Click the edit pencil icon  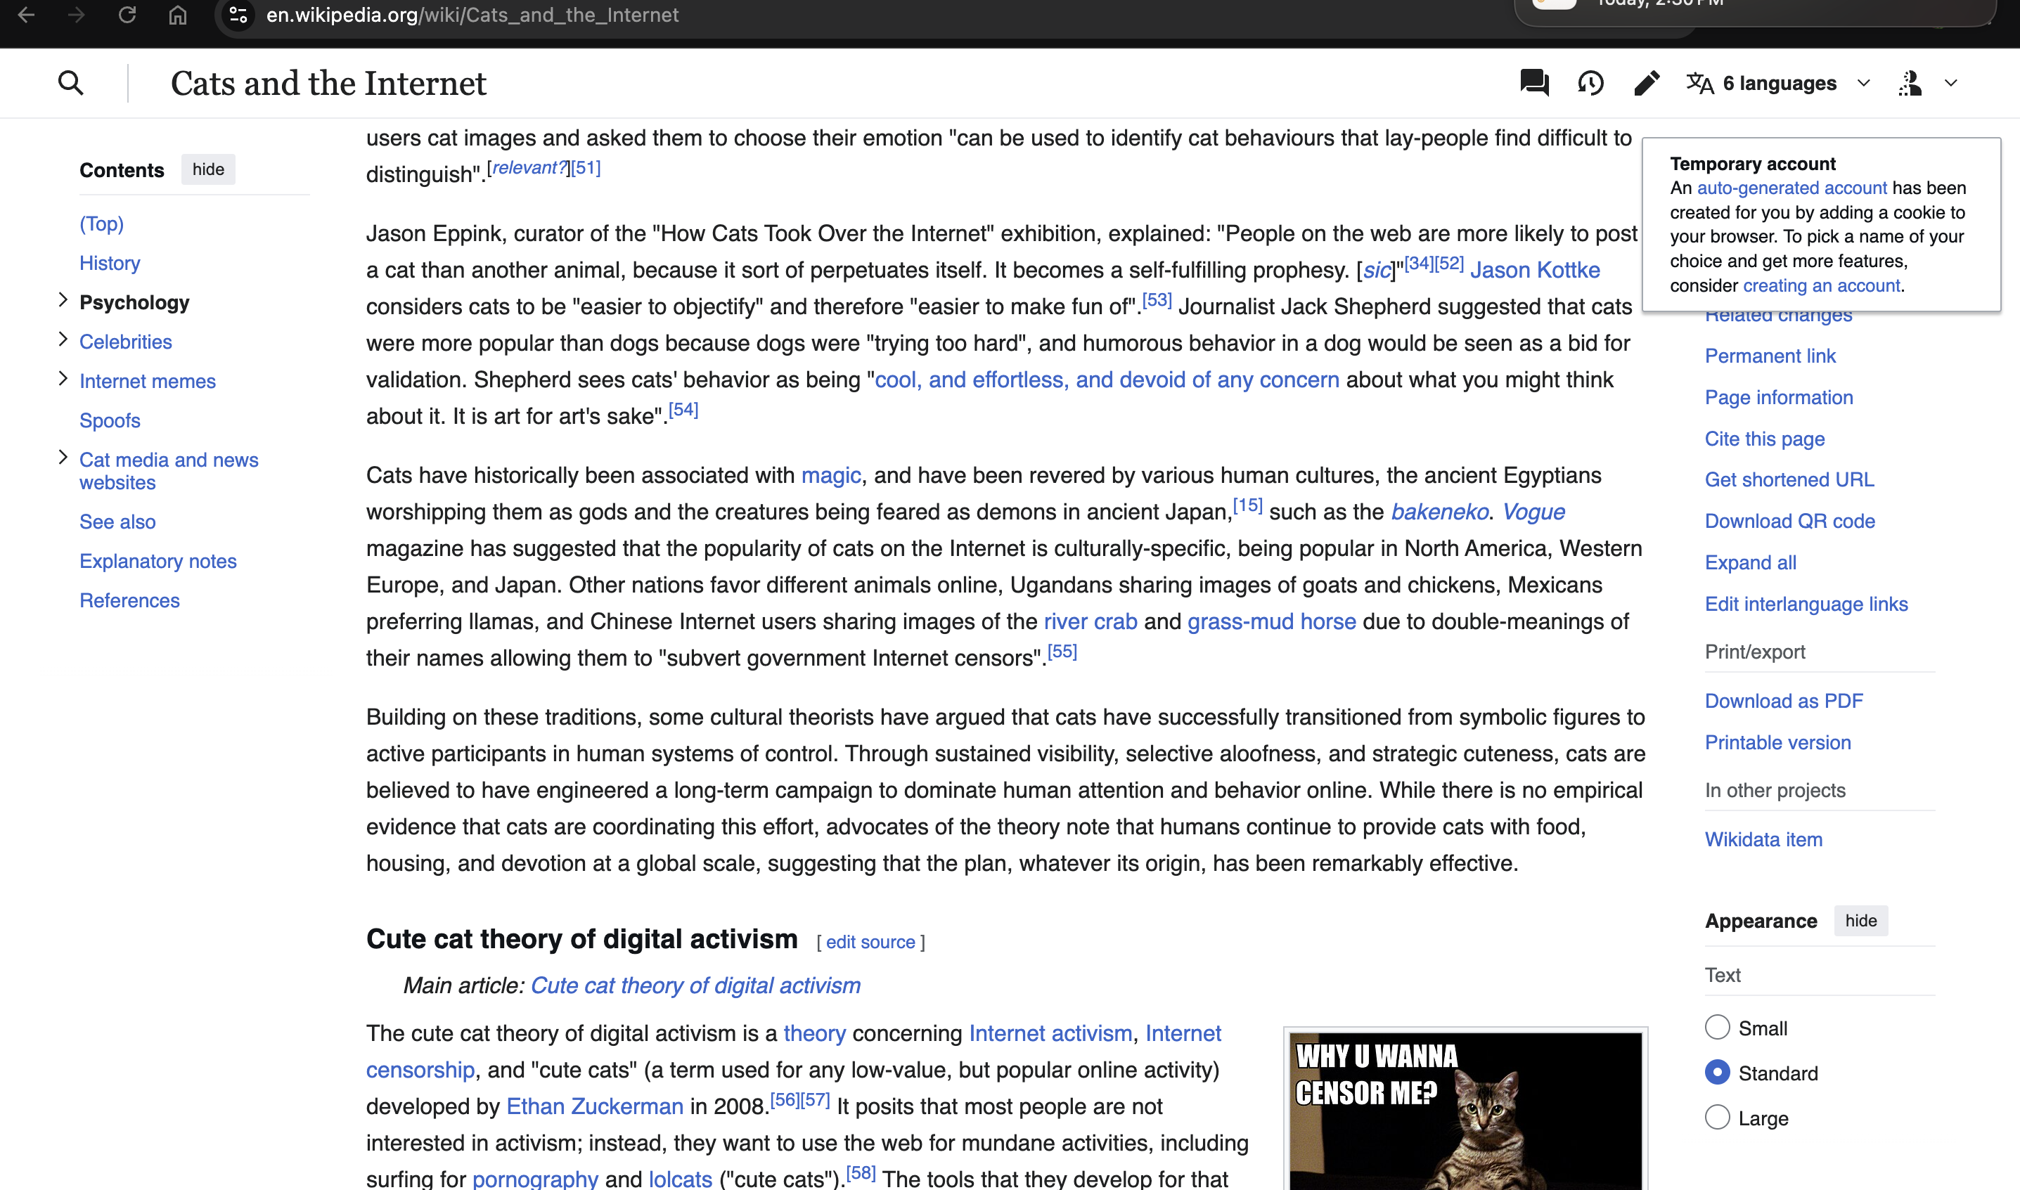1647,83
